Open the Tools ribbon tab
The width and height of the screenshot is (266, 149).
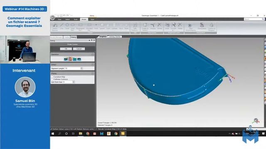pos(76,19)
